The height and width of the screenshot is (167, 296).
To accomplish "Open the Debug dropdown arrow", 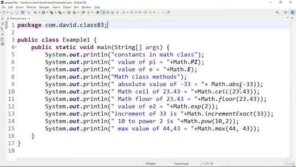I will tap(39, 13).
